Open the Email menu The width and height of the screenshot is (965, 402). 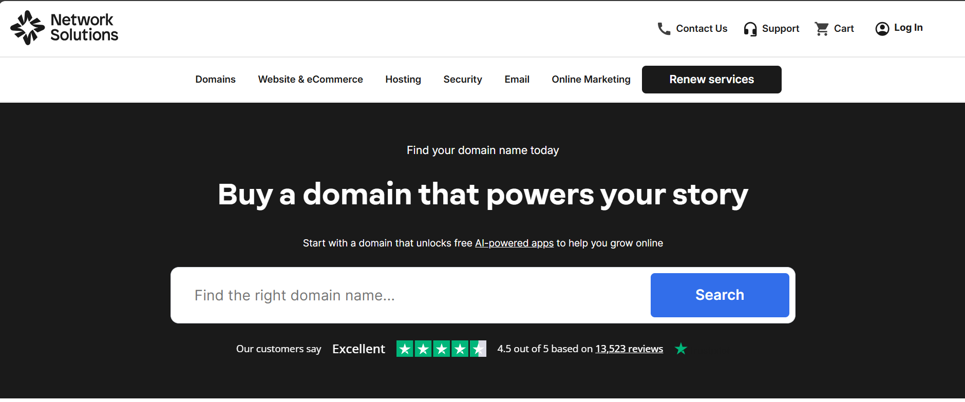click(517, 80)
